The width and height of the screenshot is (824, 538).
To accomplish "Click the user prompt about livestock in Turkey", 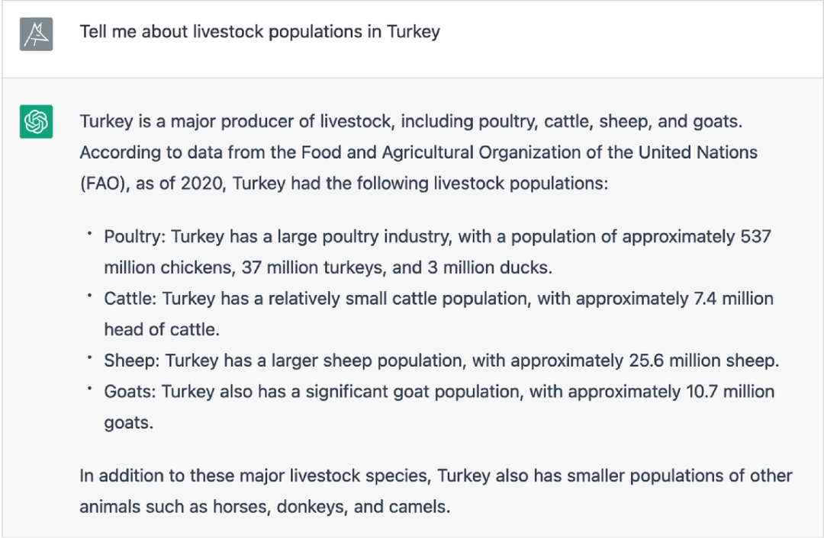I will [x=259, y=32].
